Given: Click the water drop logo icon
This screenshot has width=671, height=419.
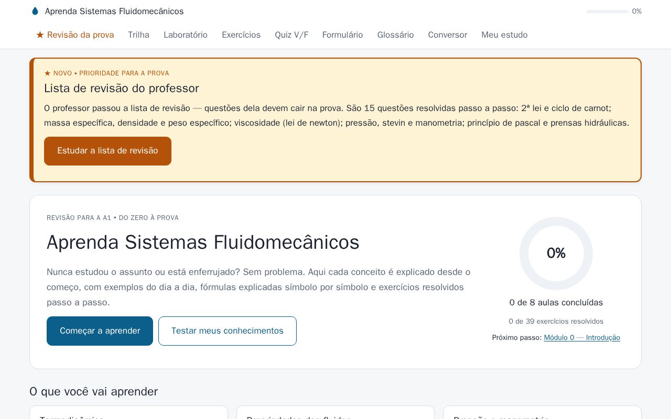Looking at the screenshot, I should tap(35, 11).
